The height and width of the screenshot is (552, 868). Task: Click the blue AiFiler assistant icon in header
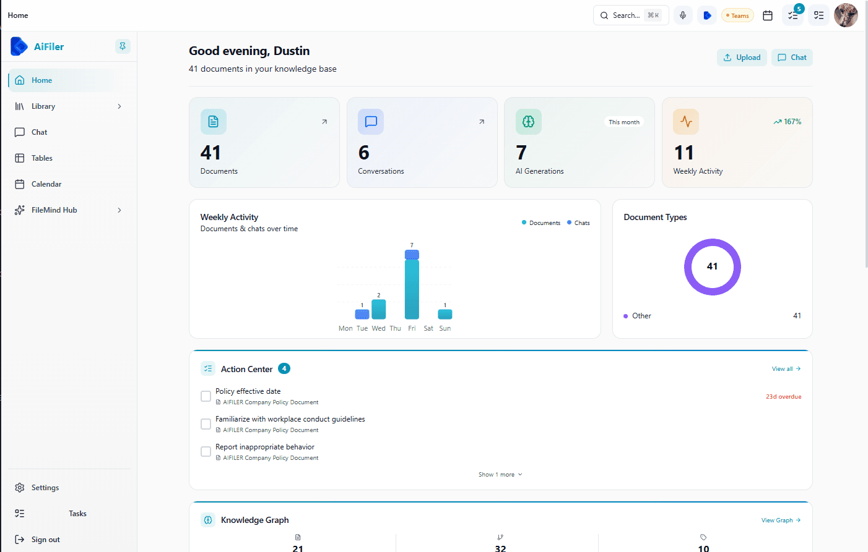[707, 15]
